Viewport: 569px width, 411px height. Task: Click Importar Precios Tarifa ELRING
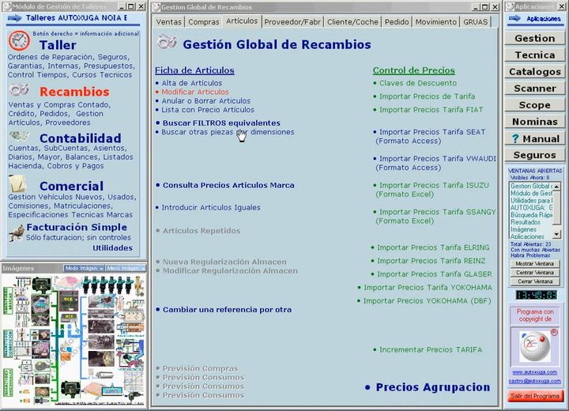point(433,247)
